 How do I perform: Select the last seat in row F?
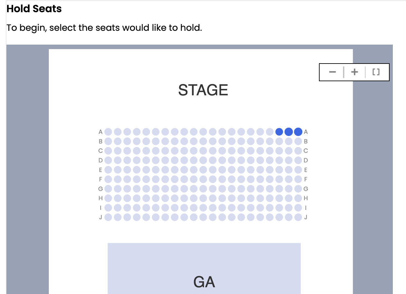click(x=298, y=179)
